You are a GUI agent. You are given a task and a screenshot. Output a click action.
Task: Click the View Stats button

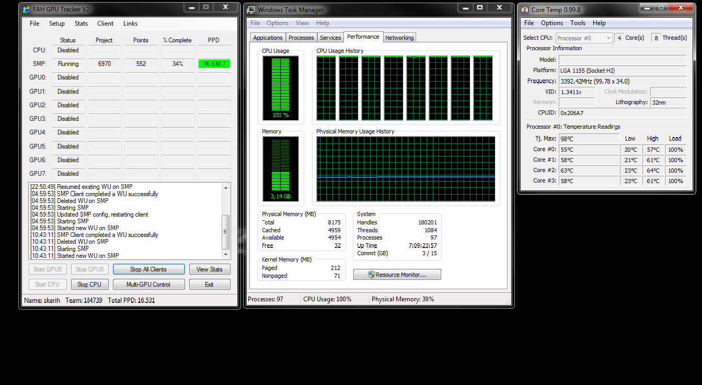click(209, 269)
